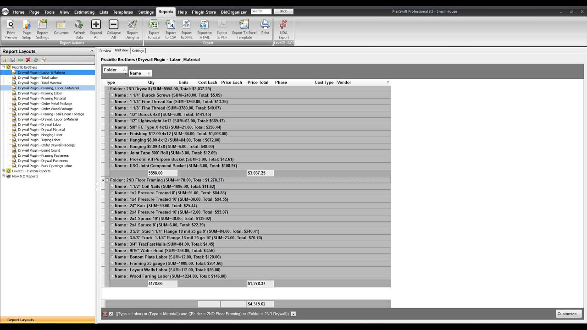Image resolution: width=587 pixels, height=330 pixels.
Task: Open Print Preview in the ribbon
Action: click(11, 29)
